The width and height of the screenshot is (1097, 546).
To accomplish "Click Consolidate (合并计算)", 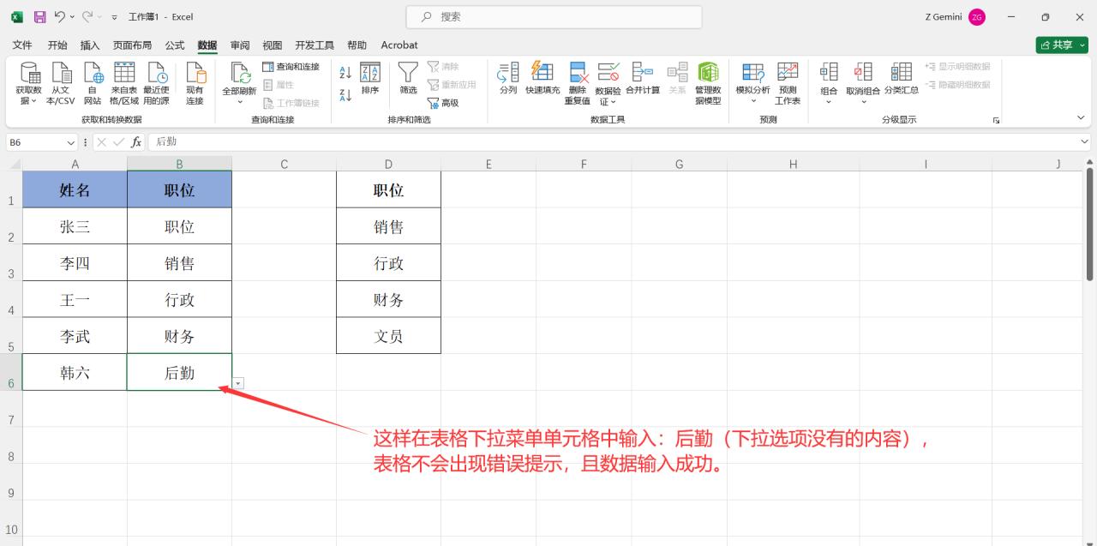I will click(x=643, y=79).
